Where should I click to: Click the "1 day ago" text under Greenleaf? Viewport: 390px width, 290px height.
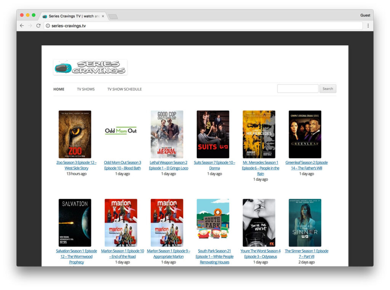307,174
